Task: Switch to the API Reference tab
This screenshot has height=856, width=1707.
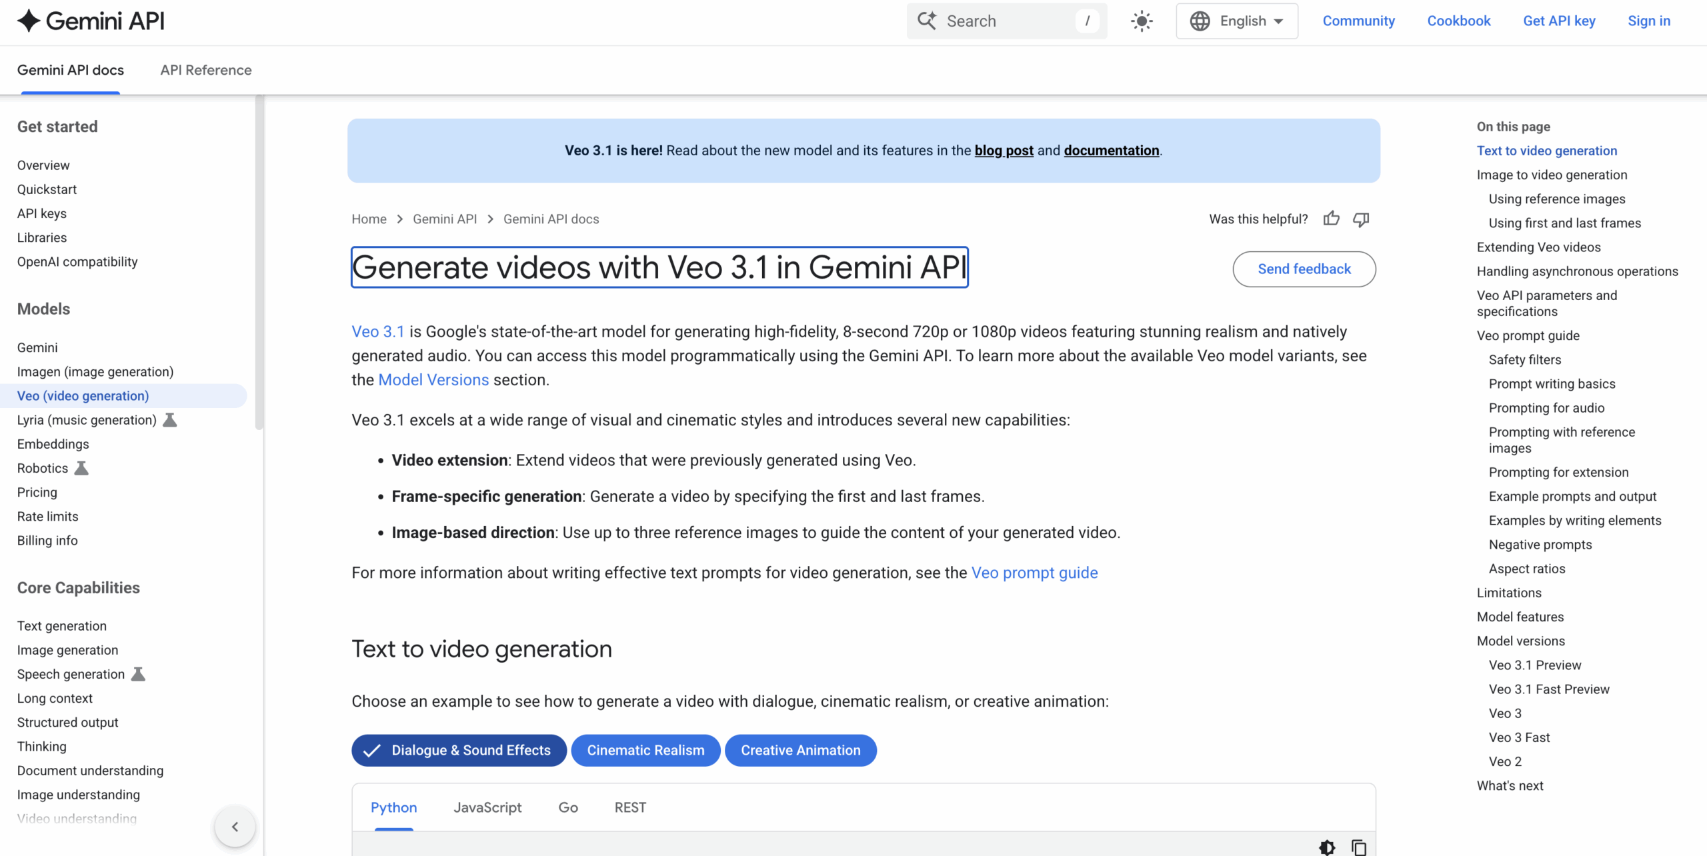Action: click(205, 70)
